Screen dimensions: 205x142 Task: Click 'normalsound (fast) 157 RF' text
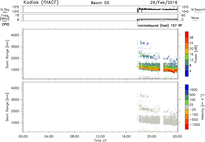click(x=160, y=25)
